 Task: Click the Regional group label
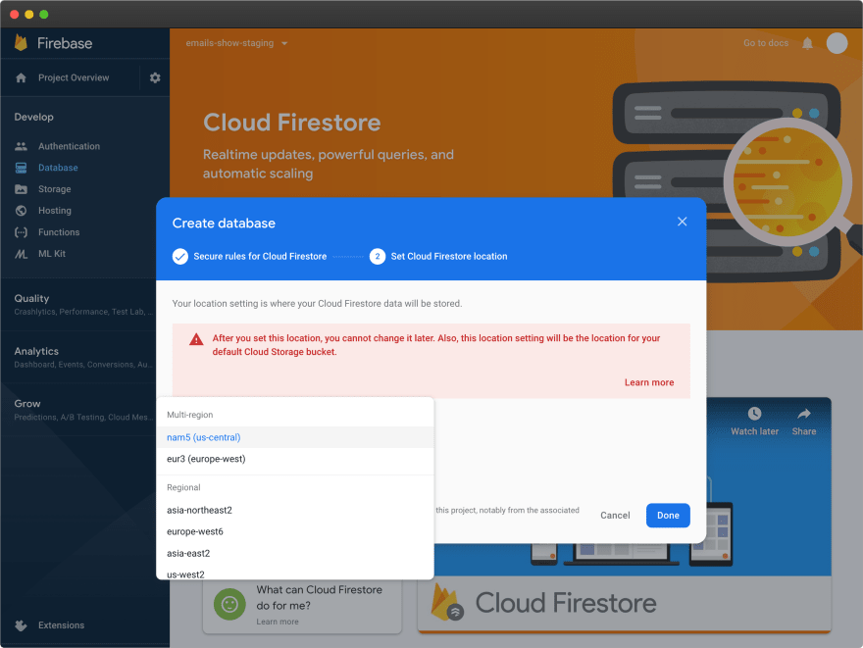[183, 487]
